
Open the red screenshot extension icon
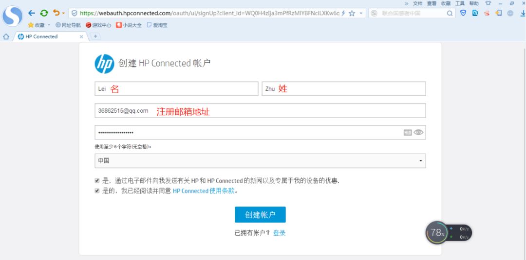point(487,14)
